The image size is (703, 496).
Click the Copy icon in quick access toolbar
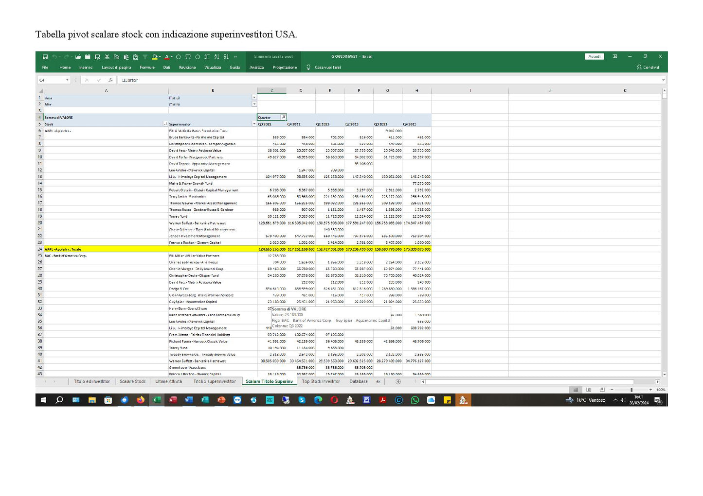click(x=116, y=57)
